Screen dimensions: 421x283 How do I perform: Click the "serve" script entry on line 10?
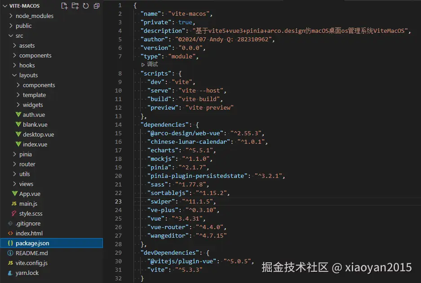(186, 90)
